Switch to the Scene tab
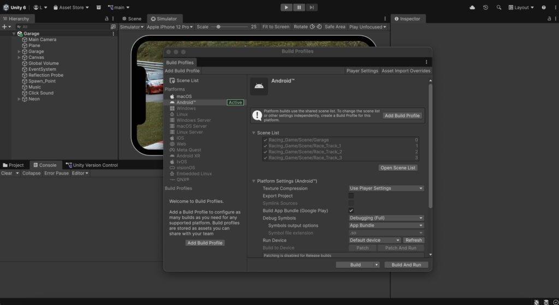Viewport: 559px width, 305px height. (x=131, y=19)
